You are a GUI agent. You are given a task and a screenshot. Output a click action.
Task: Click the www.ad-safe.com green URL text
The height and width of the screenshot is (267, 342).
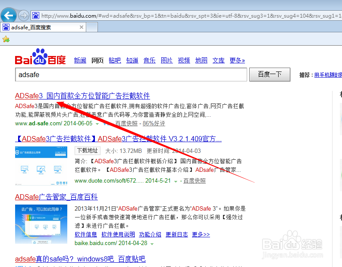coord(39,123)
